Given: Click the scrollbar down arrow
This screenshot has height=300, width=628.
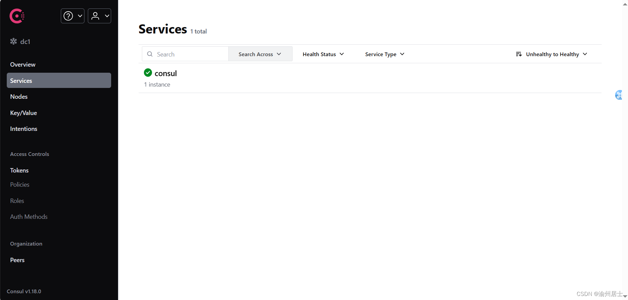Looking at the screenshot, I should 625,296.
